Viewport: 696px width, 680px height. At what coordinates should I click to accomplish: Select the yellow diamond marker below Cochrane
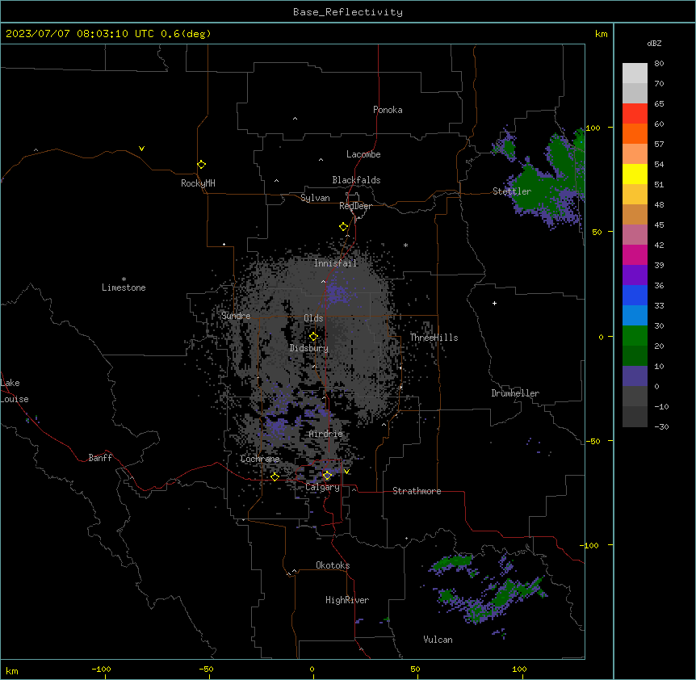pyautogui.click(x=275, y=476)
